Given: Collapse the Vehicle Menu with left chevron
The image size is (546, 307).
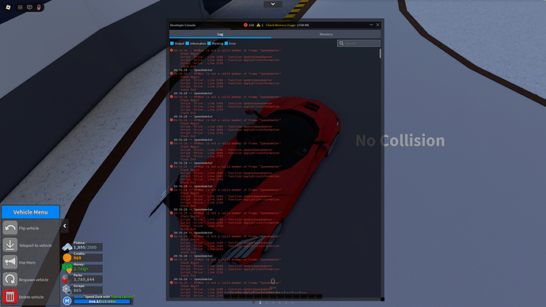Looking at the screenshot, I should point(65,226).
